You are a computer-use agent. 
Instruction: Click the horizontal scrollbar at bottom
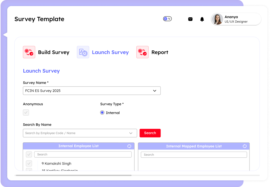point(73,175)
